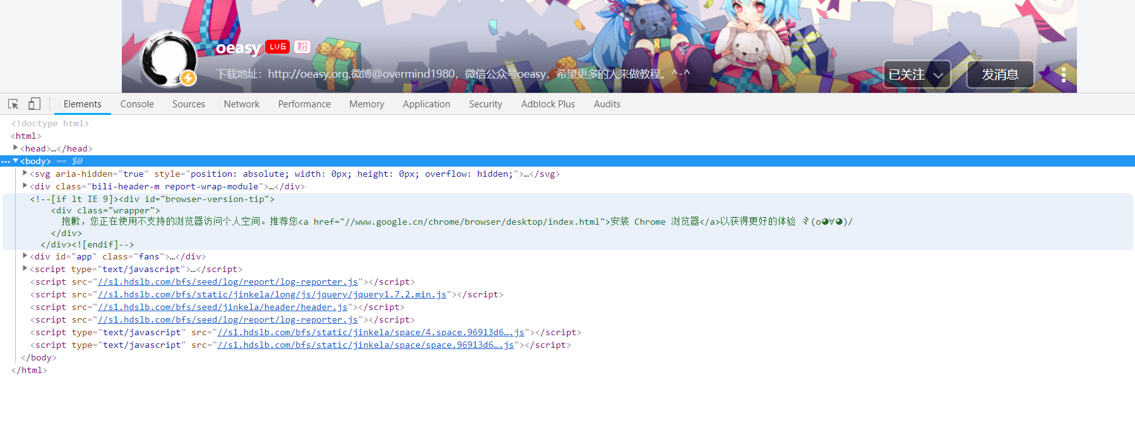
Task: Go to the Performance tab
Action: pyautogui.click(x=304, y=104)
